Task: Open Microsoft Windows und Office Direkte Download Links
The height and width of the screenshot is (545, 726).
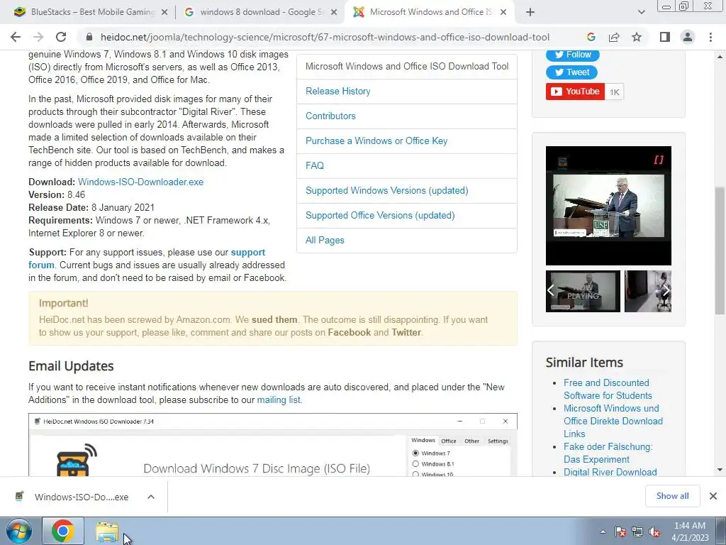Action: coord(613,421)
